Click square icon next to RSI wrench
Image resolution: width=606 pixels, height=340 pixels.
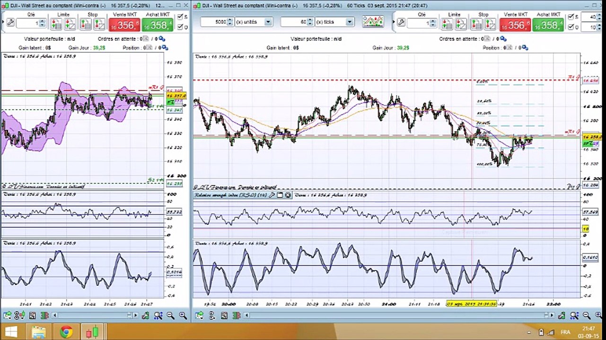[x=280, y=195]
